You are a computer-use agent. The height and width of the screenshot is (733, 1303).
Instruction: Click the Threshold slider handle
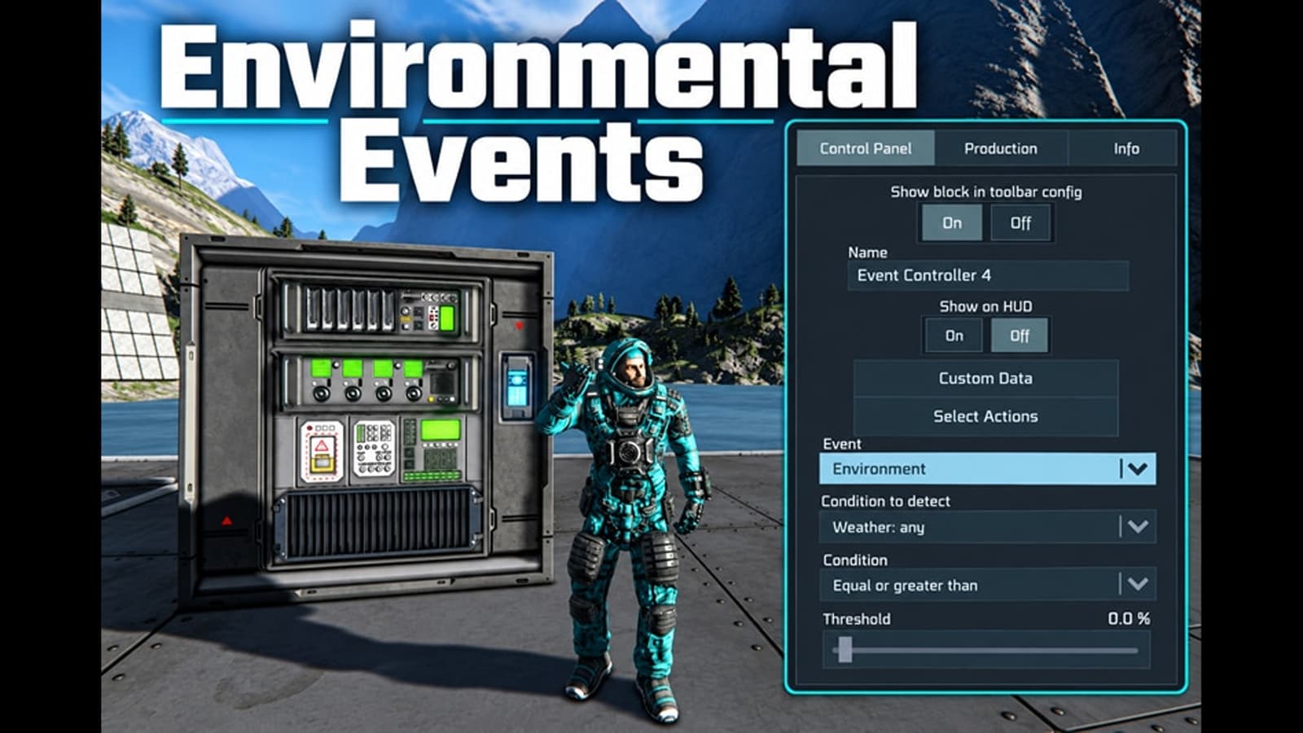point(845,650)
